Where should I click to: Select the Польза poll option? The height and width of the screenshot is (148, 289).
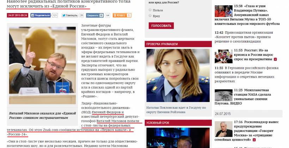[x=150, y=10]
